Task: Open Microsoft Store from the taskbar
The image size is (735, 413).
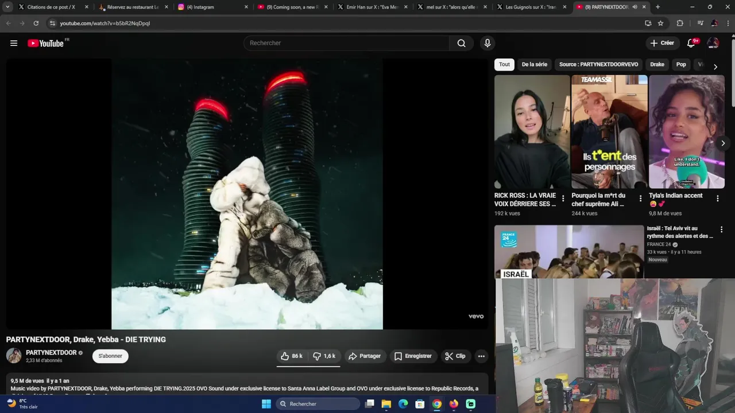Action: pyautogui.click(x=420, y=404)
